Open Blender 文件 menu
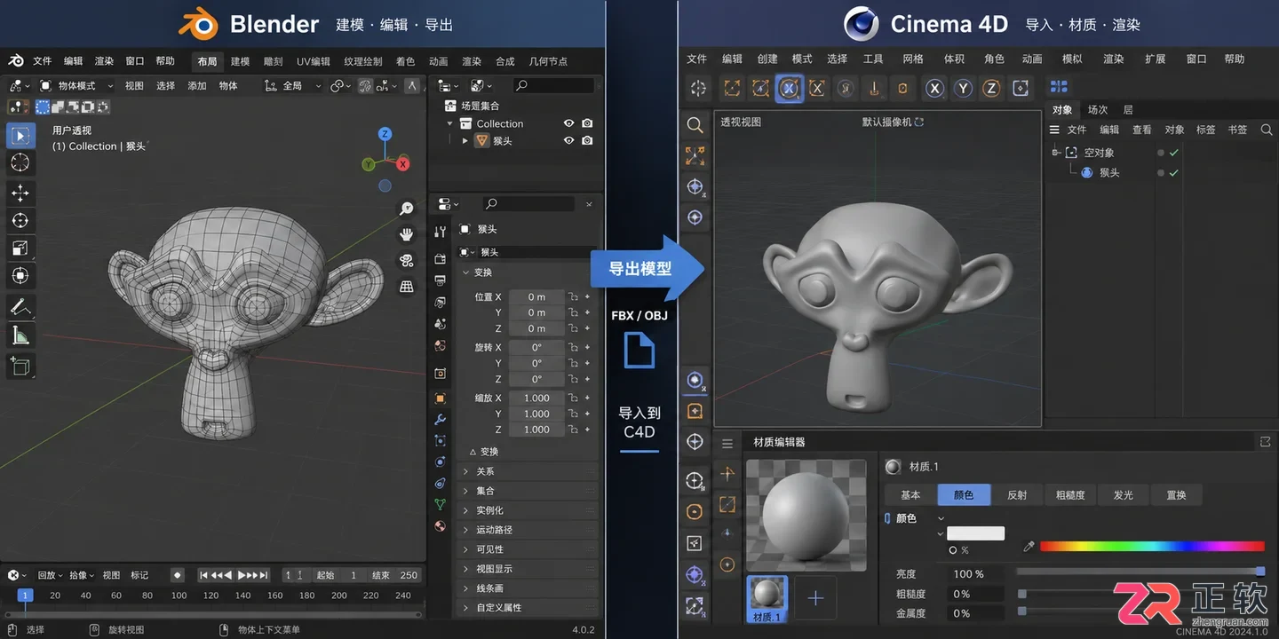This screenshot has height=639, width=1279. pyautogui.click(x=43, y=61)
